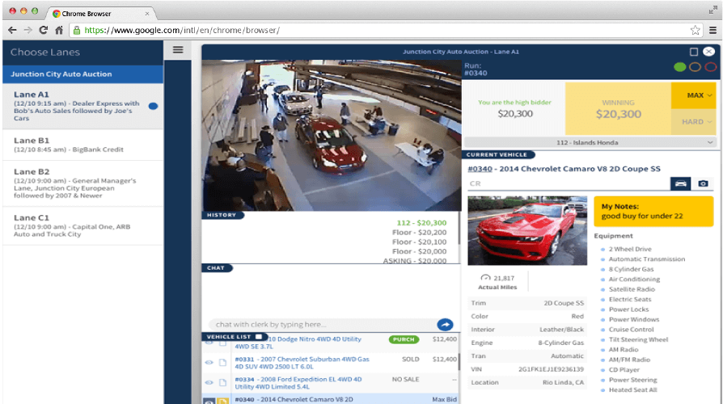The height and width of the screenshot is (404, 723).
Task: Click the 'Leather/Black' interior value
Action: (x=561, y=330)
